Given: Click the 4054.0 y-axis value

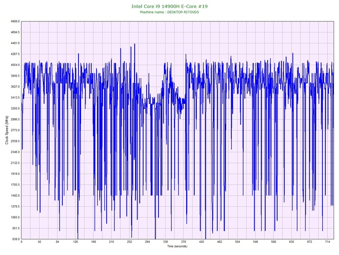Looking at the screenshot, I should coord(15,65).
